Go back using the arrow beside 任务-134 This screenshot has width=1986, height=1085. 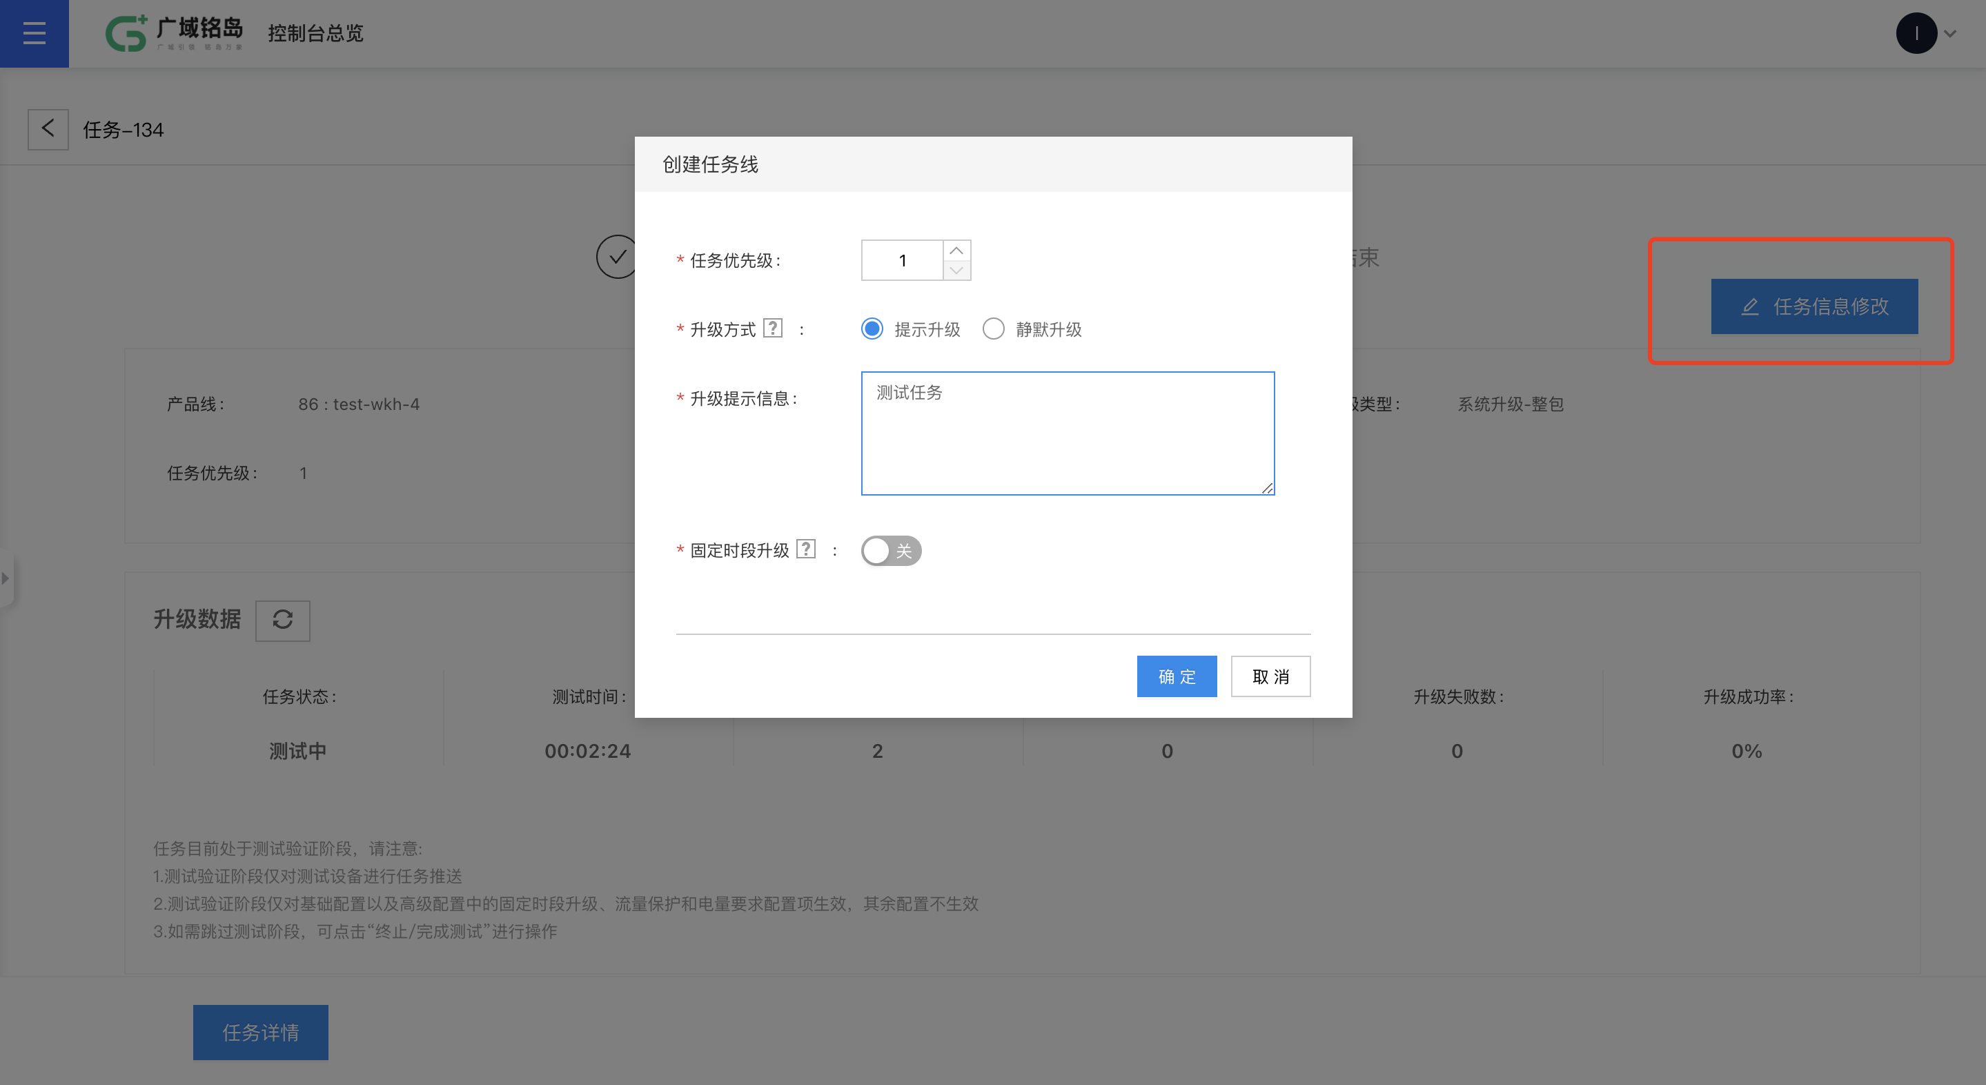click(48, 129)
